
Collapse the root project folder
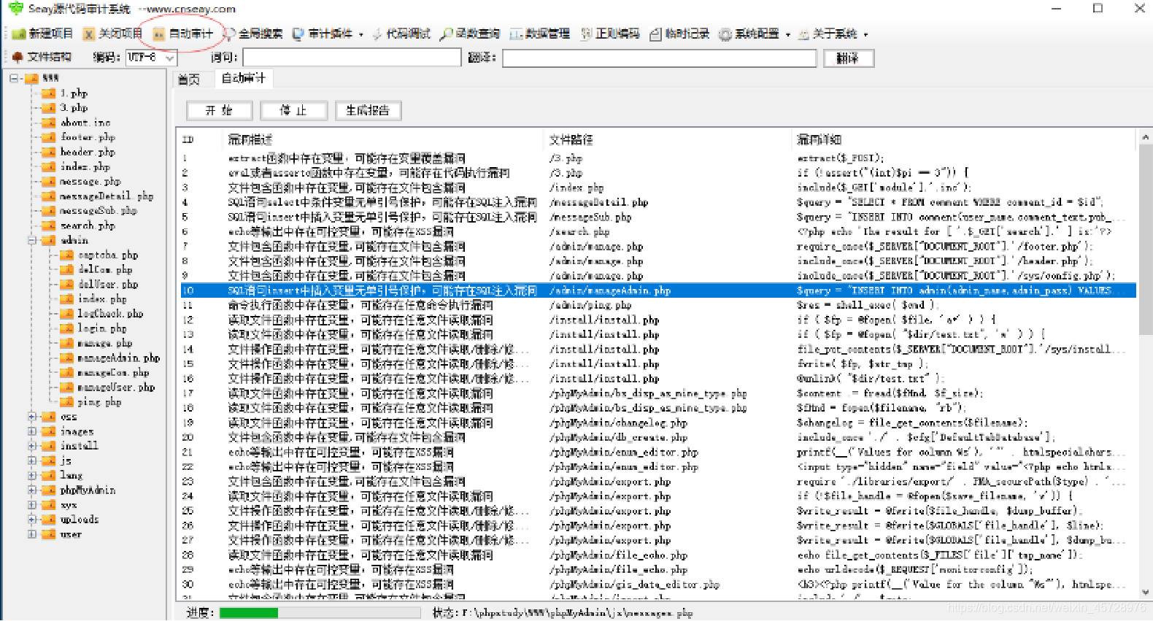[14, 78]
